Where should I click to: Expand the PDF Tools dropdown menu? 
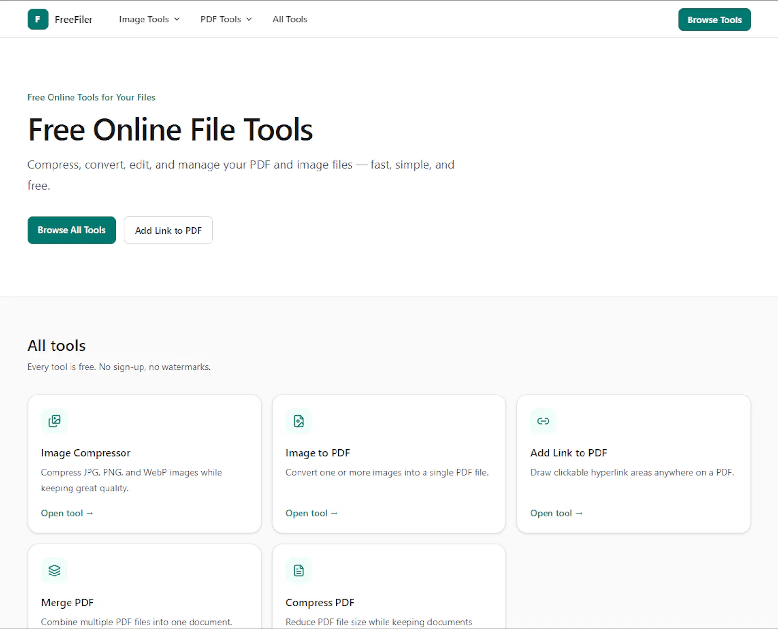pos(226,19)
